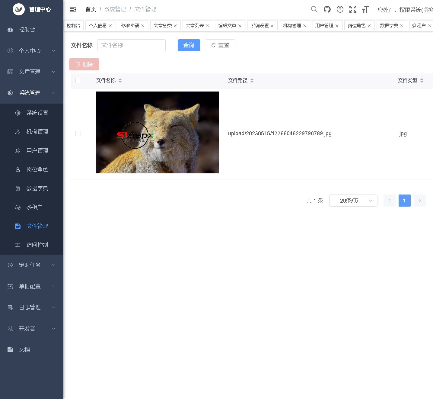Click the 多租户 tenant icon
The height and width of the screenshot is (399, 433).
(x=18, y=207)
